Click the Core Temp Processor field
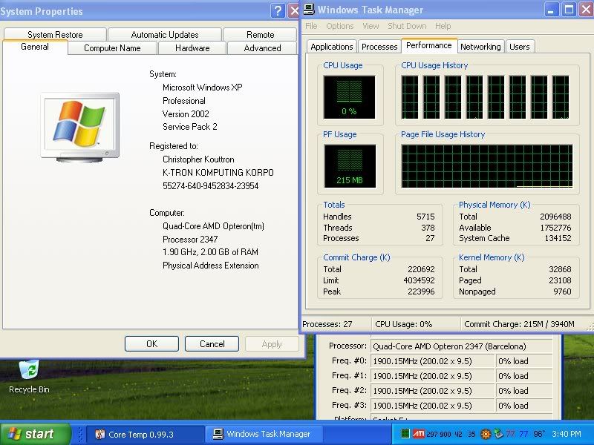The image size is (594, 445). click(461, 346)
